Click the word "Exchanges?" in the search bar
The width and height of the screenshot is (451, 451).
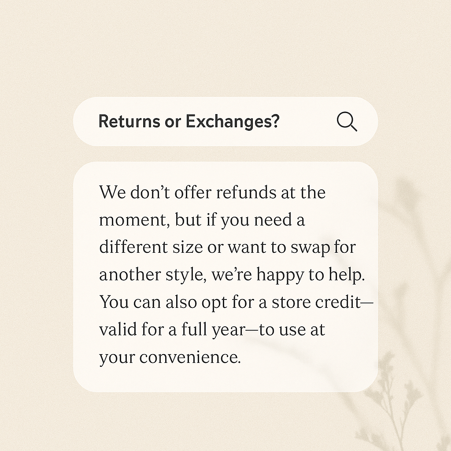click(233, 122)
